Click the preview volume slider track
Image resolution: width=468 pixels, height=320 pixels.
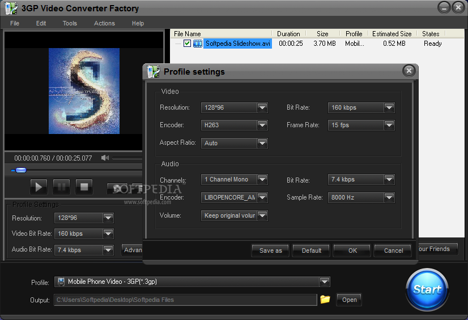(x=127, y=158)
